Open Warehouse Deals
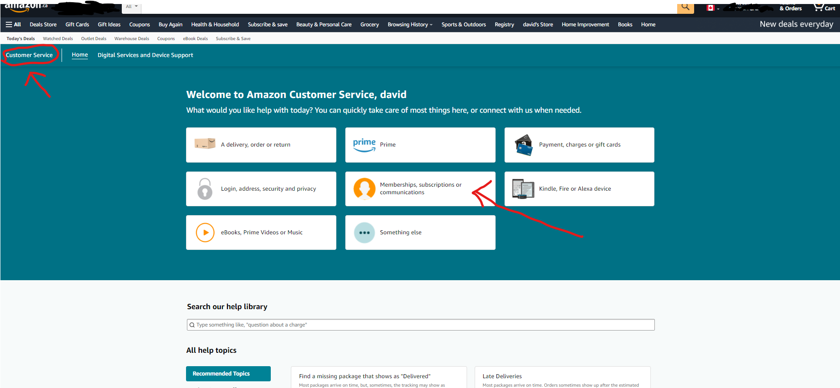The image size is (840, 388). 132,39
